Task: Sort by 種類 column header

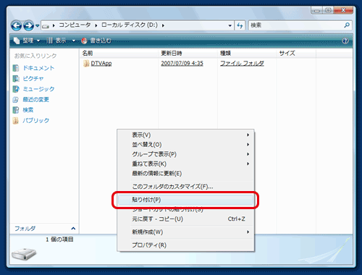Action: point(247,54)
